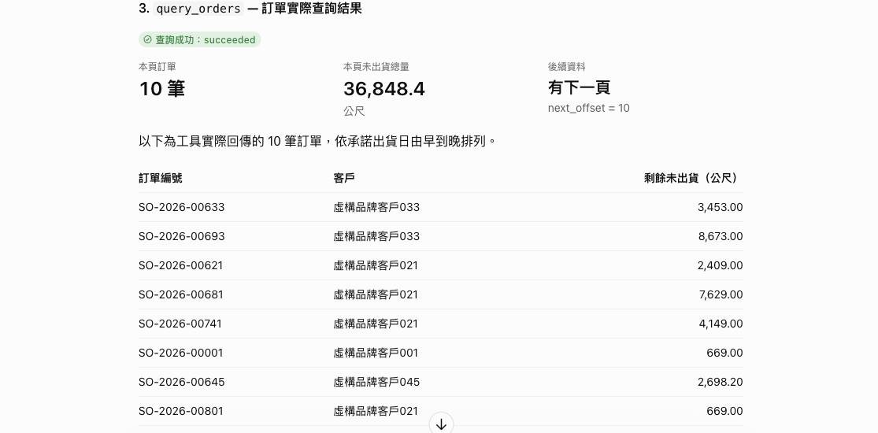Select order number SO-2026-00621

click(181, 265)
